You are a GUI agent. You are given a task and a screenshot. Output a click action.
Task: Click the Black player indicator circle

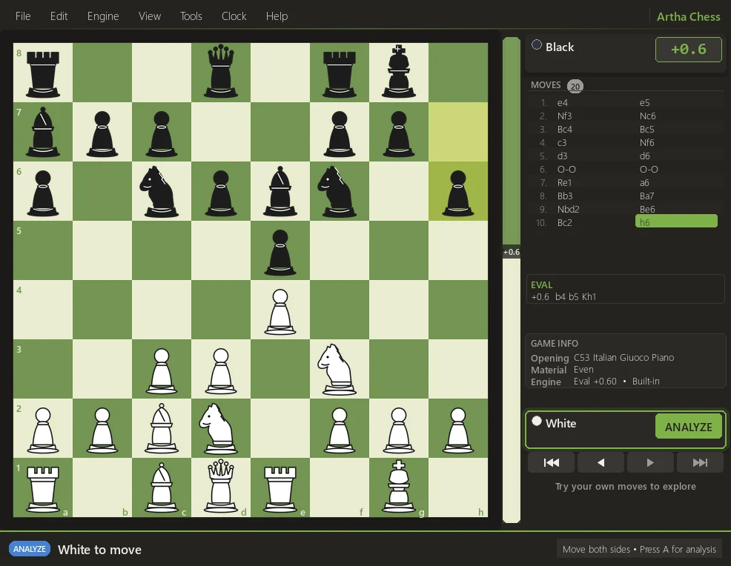[537, 44]
